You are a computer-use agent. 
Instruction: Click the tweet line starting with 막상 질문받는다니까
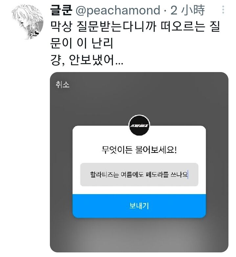coord(135,26)
